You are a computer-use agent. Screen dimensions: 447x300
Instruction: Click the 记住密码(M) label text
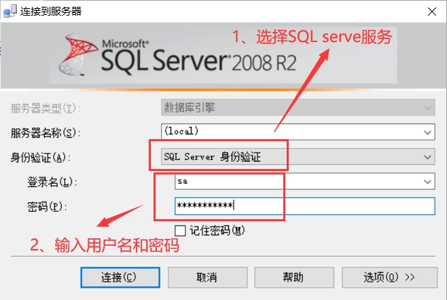click(x=217, y=231)
